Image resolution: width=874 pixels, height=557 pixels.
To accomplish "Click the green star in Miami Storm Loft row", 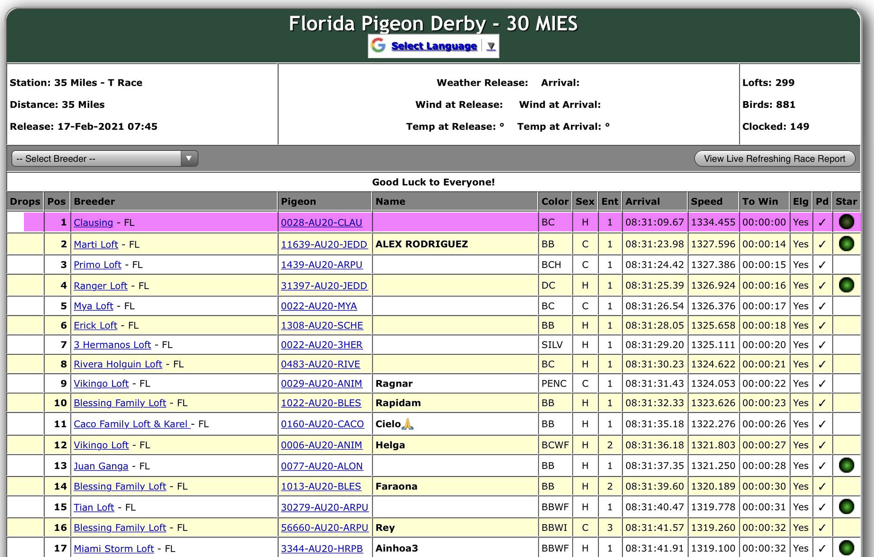I will click(x=846, y=548).
